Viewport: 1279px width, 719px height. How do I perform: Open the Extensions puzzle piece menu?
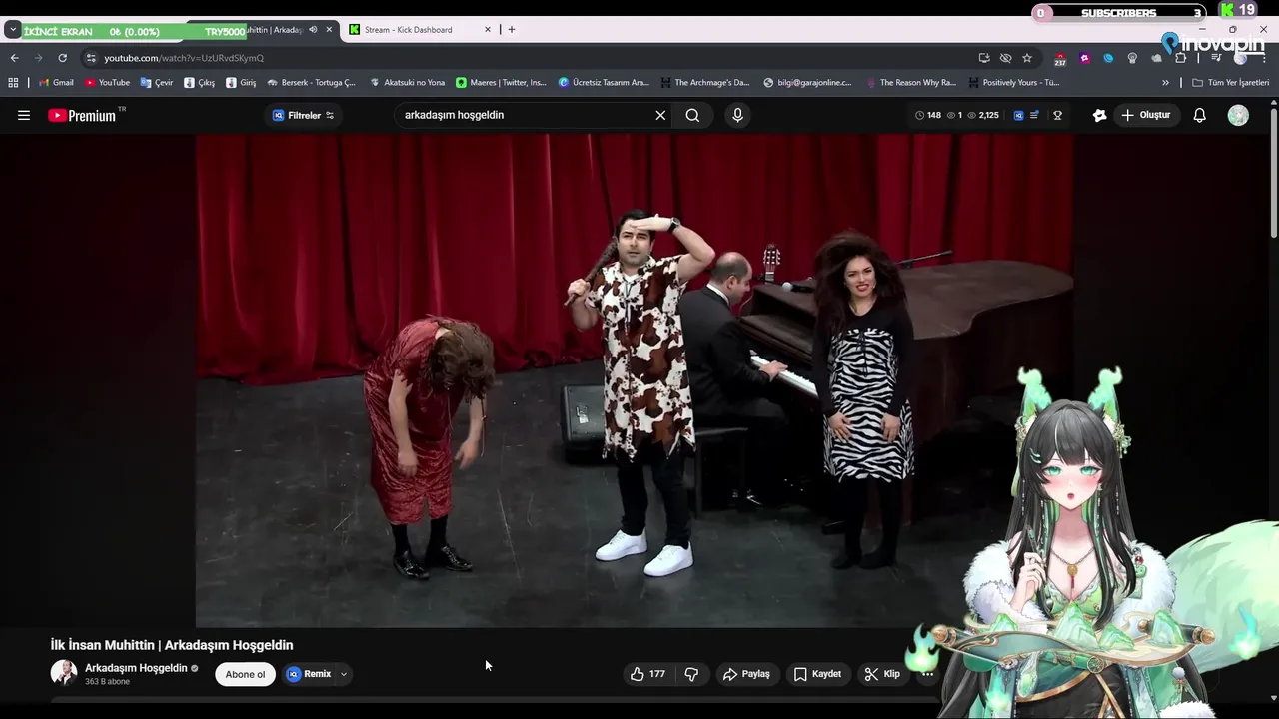click(1180, 58)
